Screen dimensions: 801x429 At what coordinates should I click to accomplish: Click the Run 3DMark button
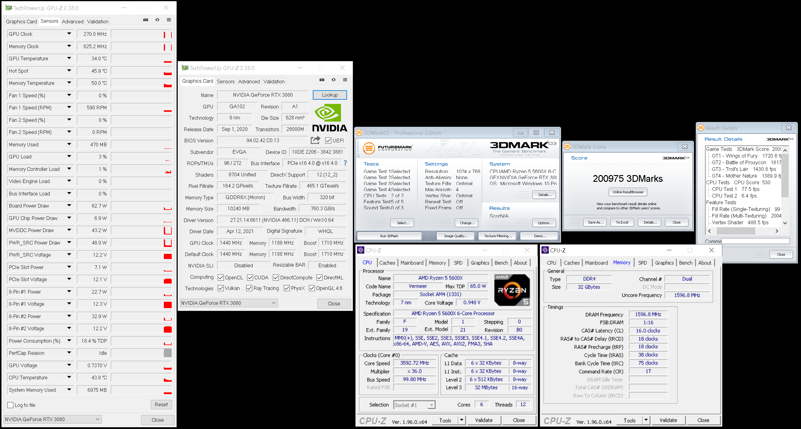click(389, 236)
